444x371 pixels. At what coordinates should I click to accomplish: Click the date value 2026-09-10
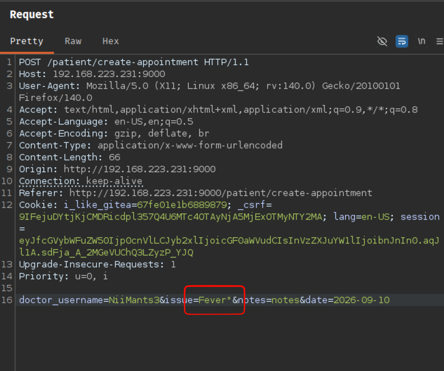pos(361,300)
